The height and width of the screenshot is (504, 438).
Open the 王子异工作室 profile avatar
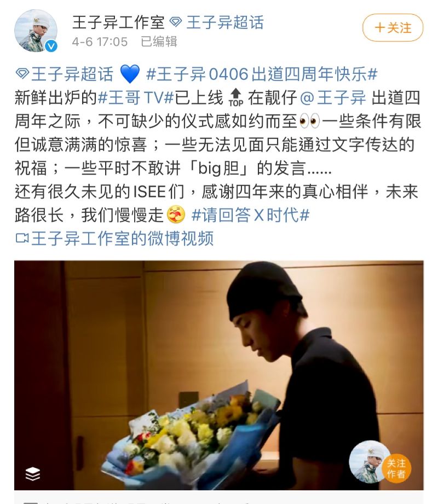(x=36, y=31)
